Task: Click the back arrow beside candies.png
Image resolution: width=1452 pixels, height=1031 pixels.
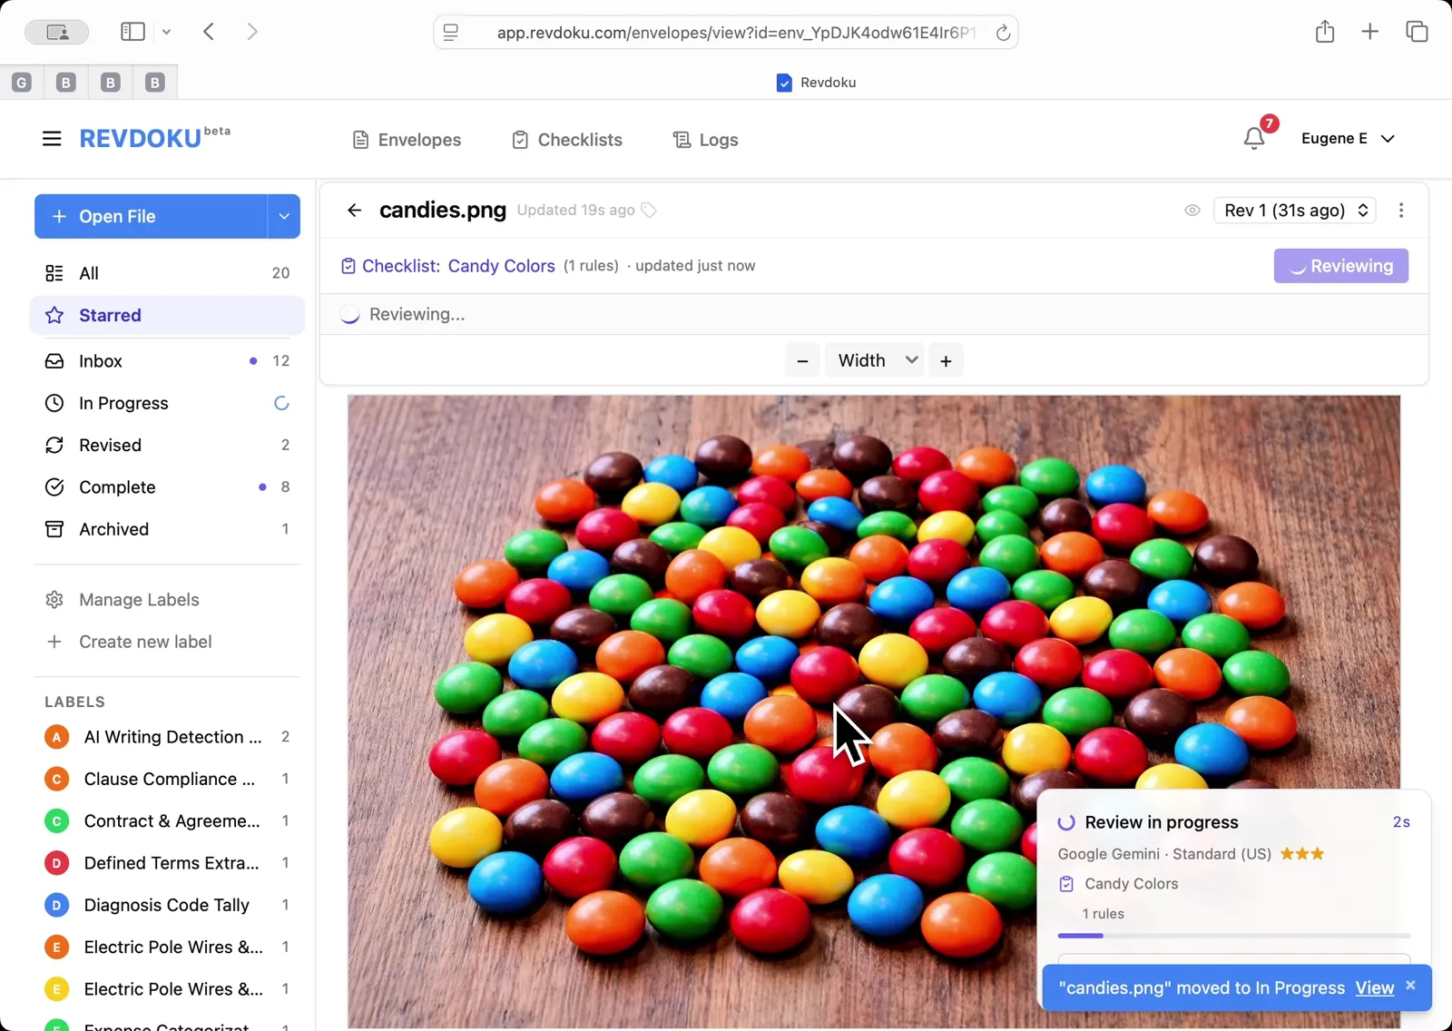Action: click(x=355, y=211)
